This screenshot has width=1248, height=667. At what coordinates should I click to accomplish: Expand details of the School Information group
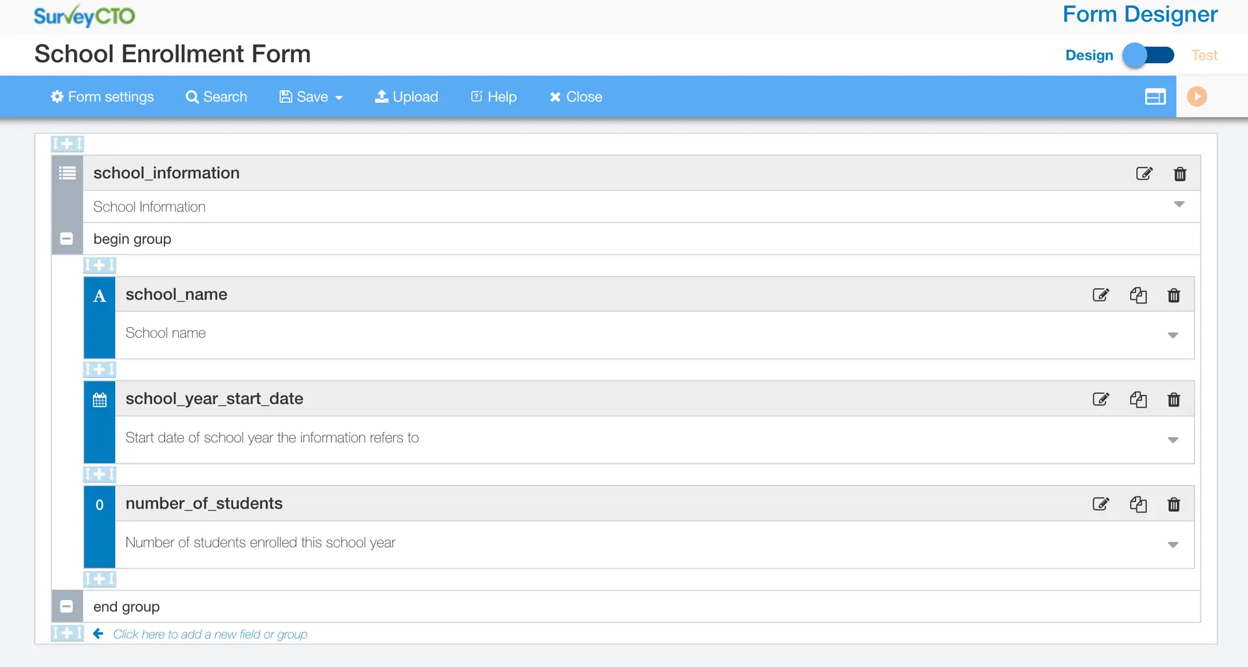[1179, 204]
